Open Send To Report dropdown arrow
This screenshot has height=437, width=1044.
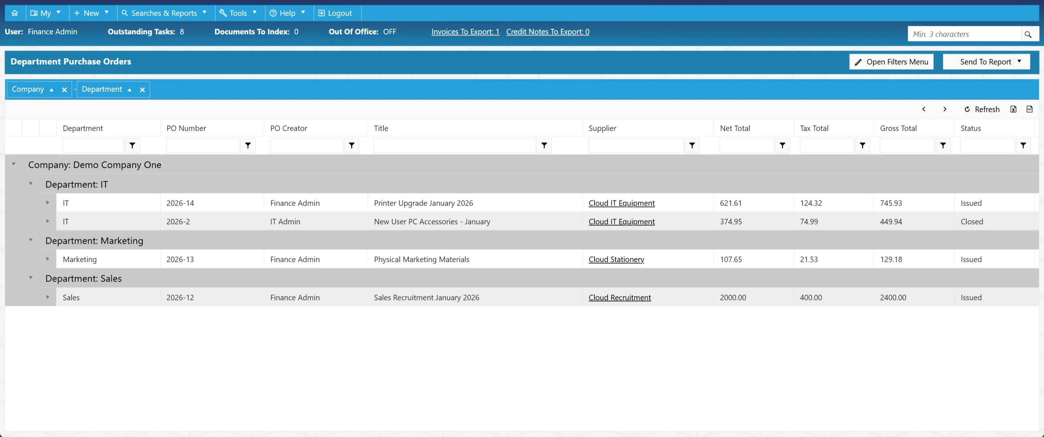click(1020, 62)
